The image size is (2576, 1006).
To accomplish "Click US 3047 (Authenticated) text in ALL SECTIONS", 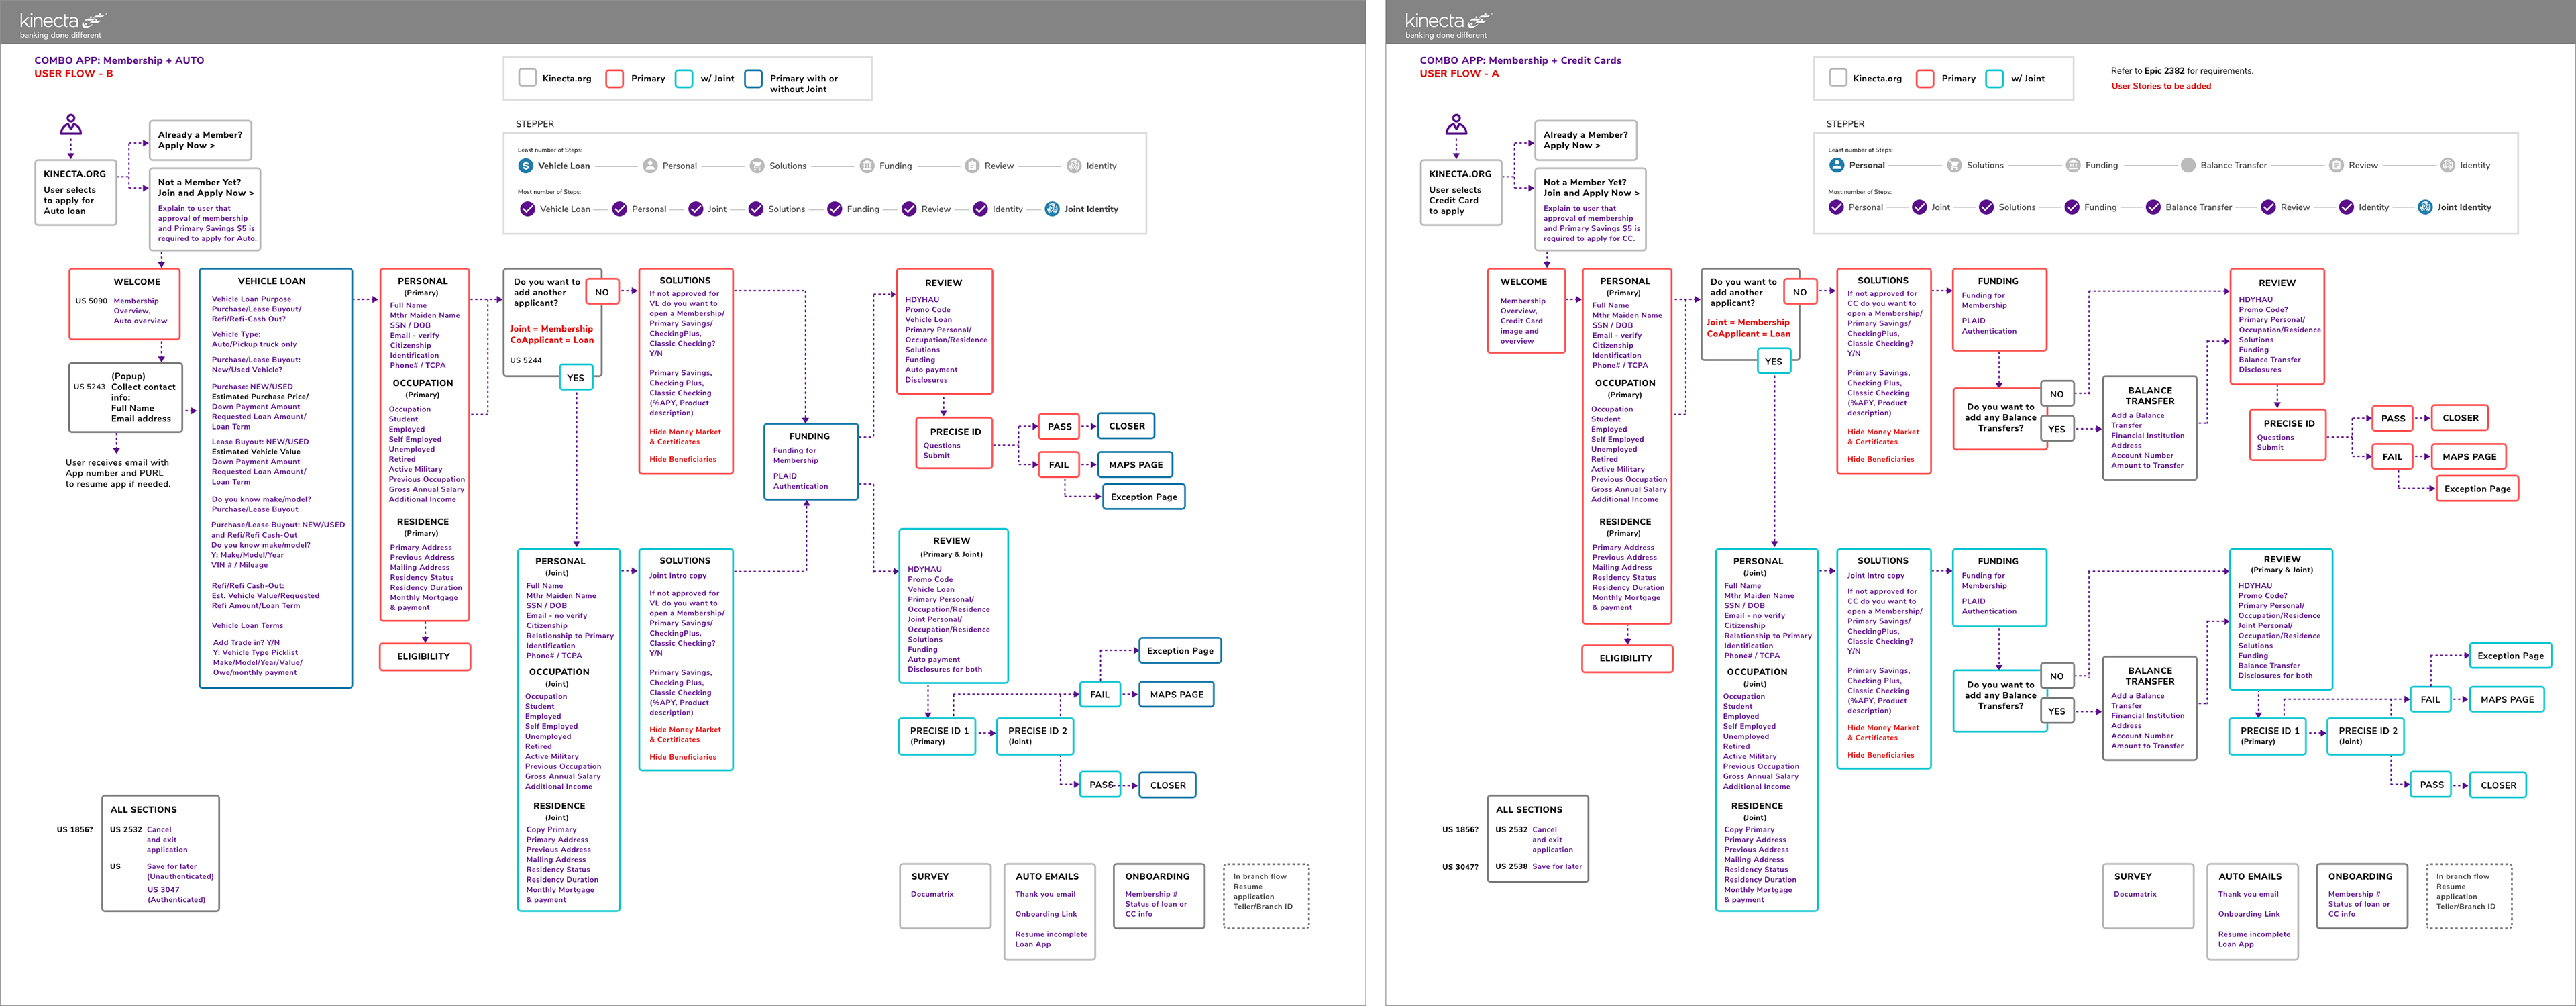I will [177, 894].
